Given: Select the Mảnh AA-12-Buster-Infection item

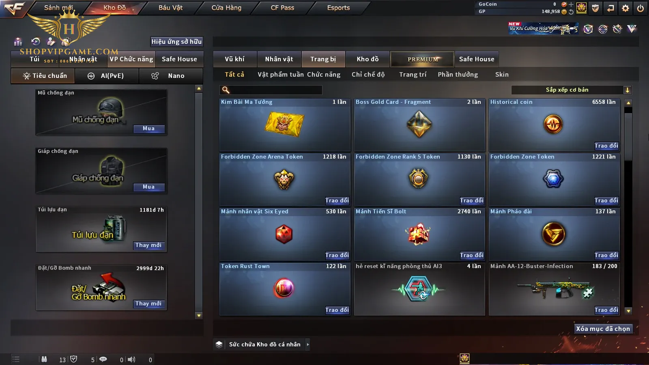Looking at the screenshot, I should coord(554,289).
